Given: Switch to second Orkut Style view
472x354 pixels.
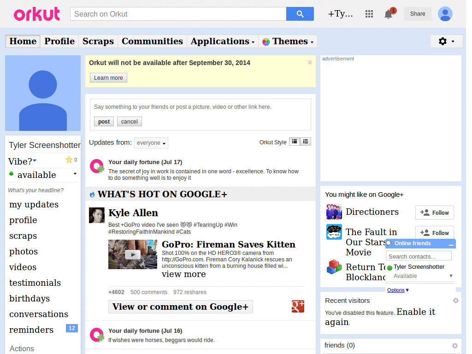Looking at the screenshot, I should pos(306,142).
